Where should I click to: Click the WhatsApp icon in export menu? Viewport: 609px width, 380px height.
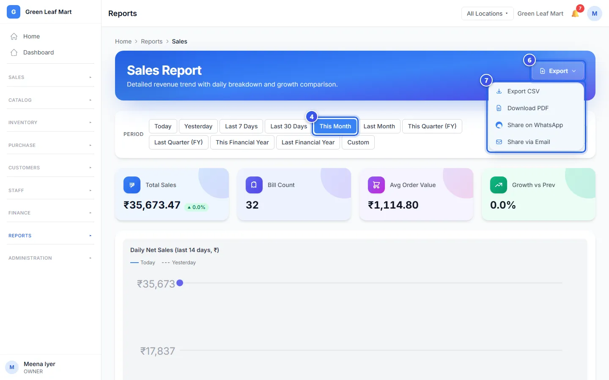tap(499, 125)
